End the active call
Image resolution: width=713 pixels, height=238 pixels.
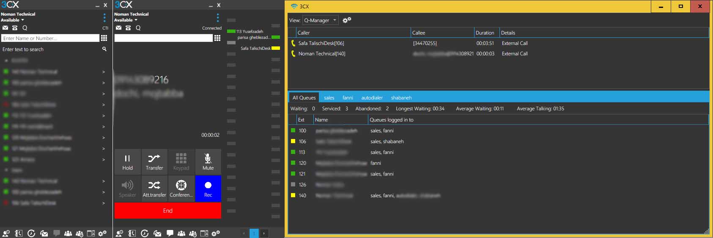pos(168,211)
